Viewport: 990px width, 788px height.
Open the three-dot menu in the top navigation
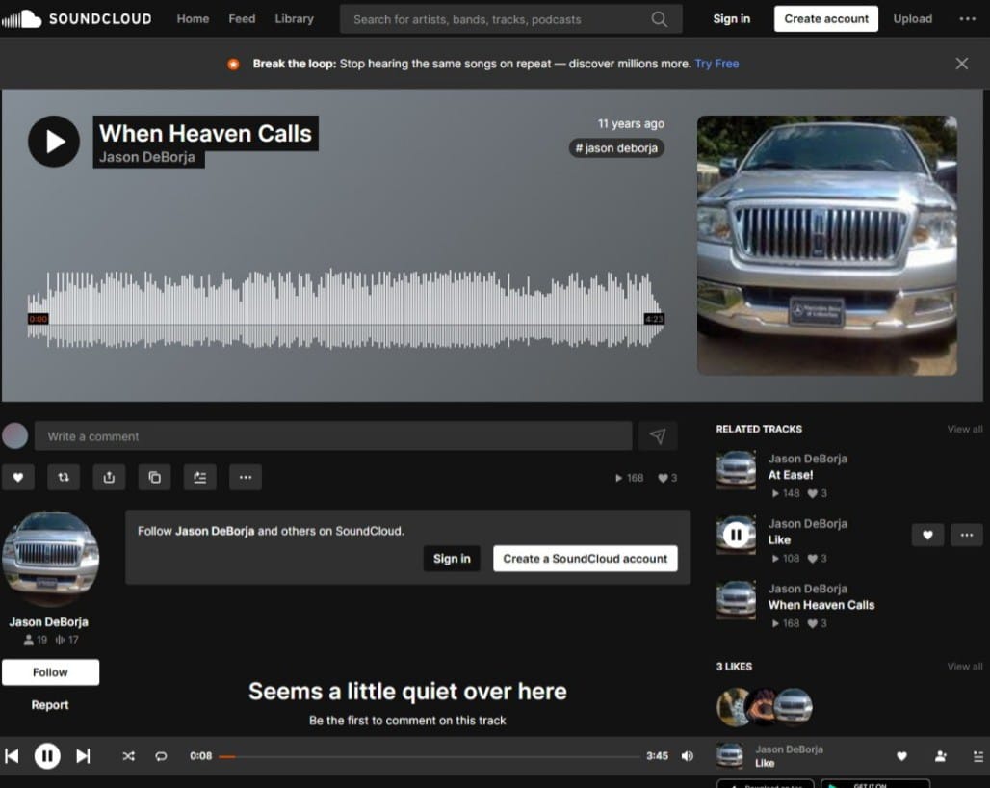(967, 19)
